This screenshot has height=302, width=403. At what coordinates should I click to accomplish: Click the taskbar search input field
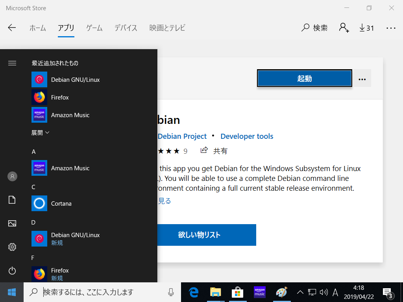click(x=102, y=292)
